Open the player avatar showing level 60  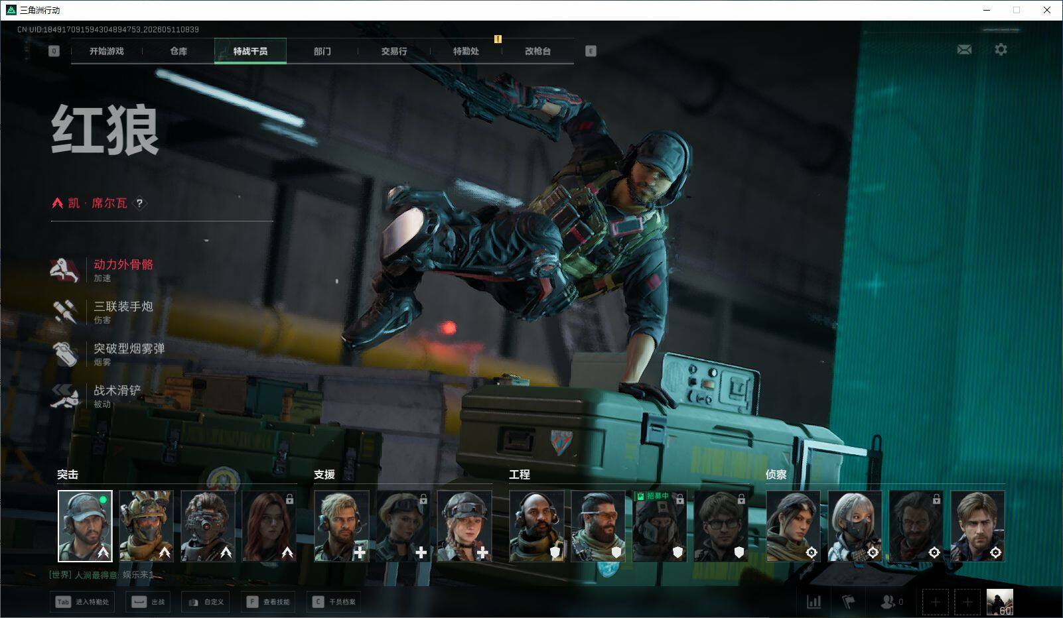point(999,602)
